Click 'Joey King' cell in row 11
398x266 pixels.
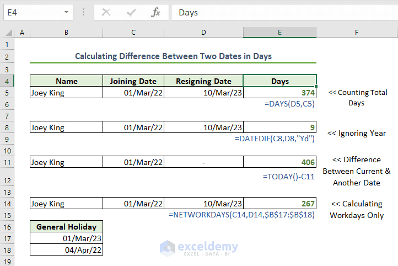[x=67, y=162]
